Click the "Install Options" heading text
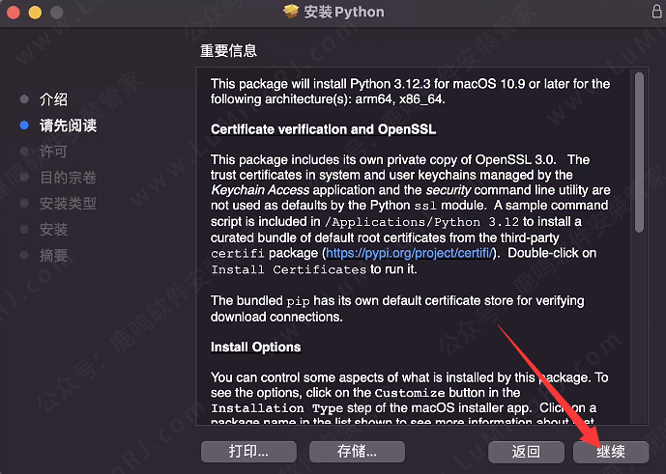This screenshot has height=474, width=666. [x=255, y=347]
